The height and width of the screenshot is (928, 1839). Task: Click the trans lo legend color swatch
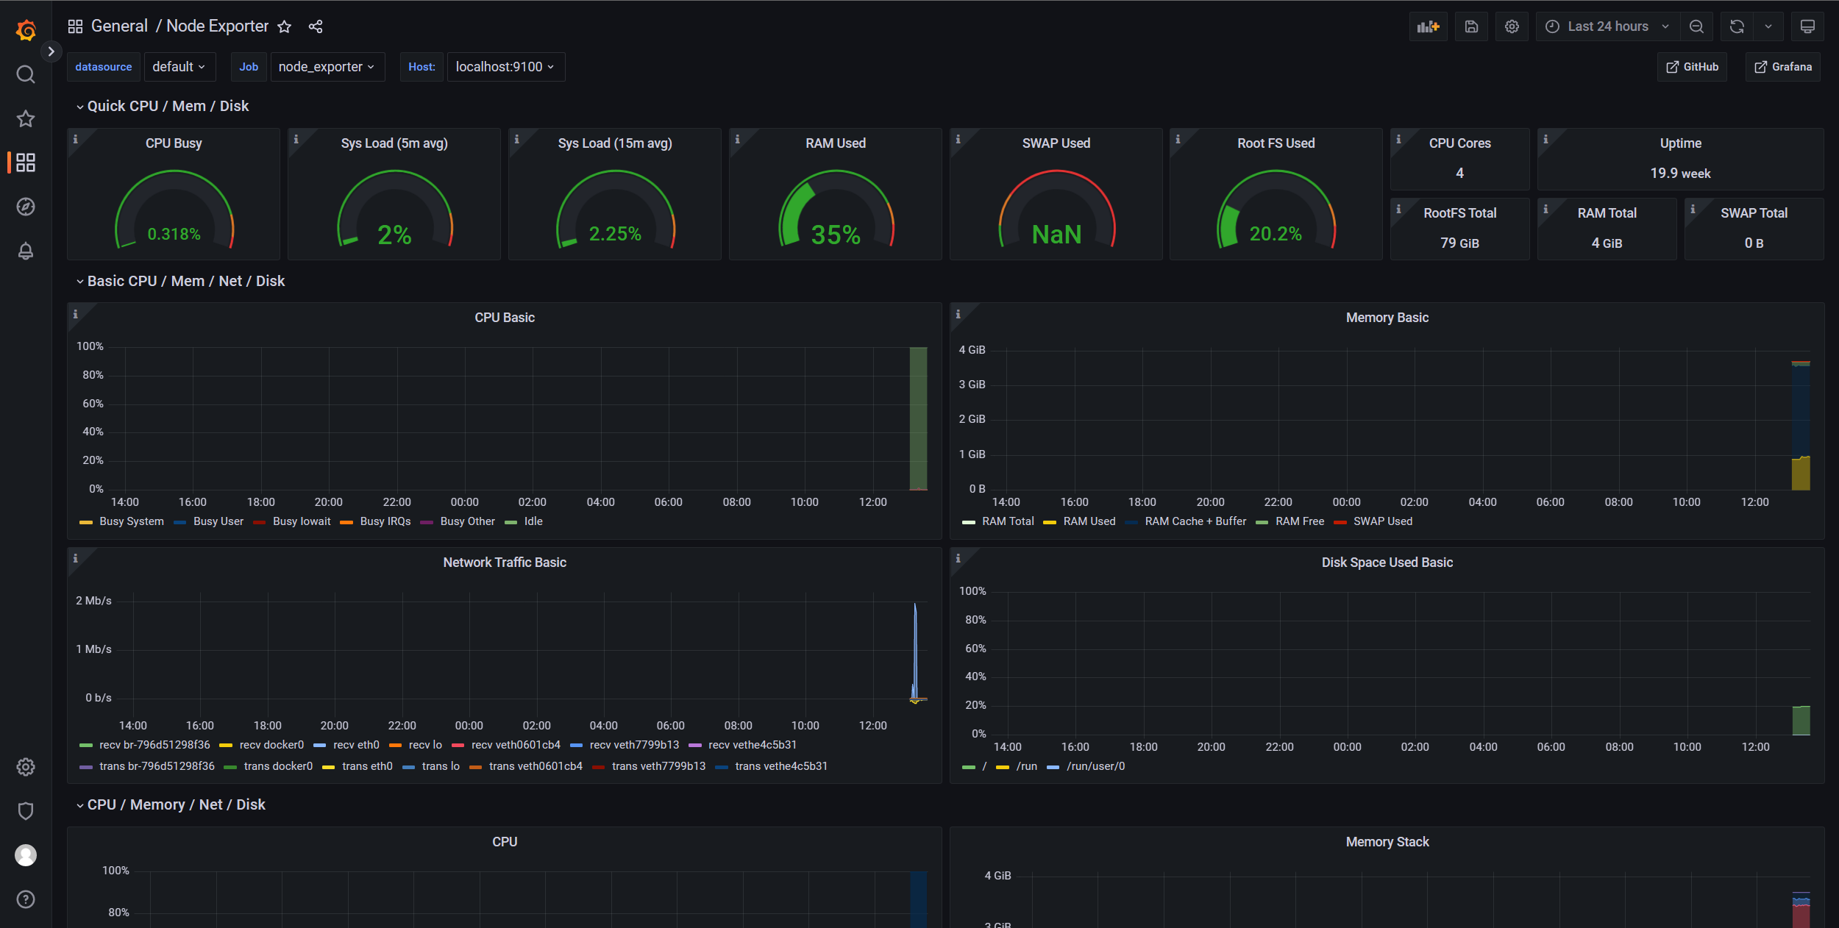coord(409,767)
